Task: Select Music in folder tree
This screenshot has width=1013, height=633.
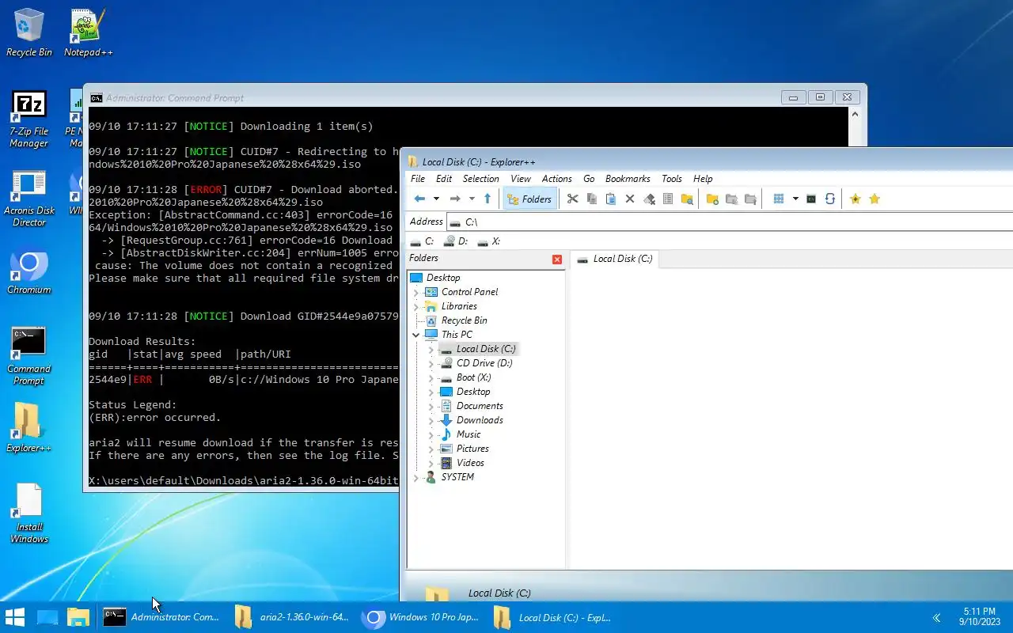Action: pos(469,434)
